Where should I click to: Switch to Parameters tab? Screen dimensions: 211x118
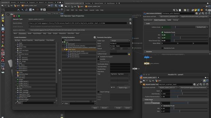click(x=22, y=33)
